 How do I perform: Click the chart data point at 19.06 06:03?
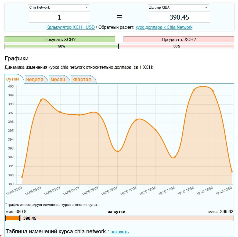click(x=98, y=114)
